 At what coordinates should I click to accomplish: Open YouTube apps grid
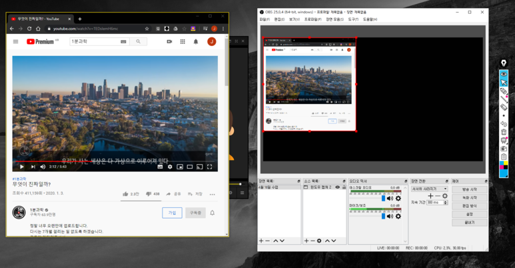[x=183, y=41]
